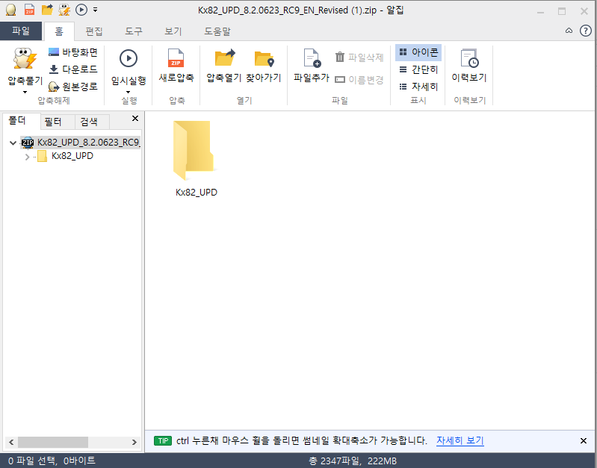Image resolution: width=597 pixels, height=468 pixels.
Task: Select the 편집 ribbon tab
Action: point(94,31)
